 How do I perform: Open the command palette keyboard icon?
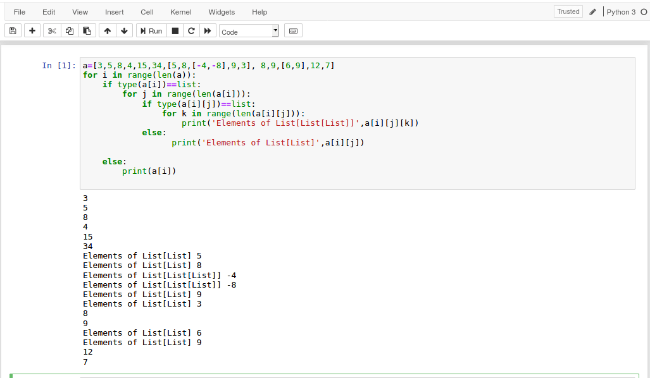pos(292,30)
